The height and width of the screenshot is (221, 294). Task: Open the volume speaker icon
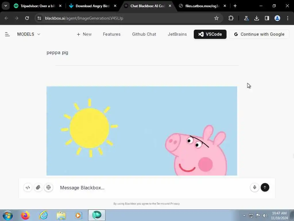click(265, 216)
